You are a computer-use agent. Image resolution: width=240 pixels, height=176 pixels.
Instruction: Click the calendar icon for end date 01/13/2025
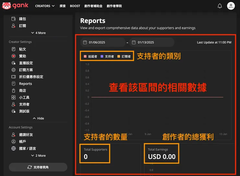click(134, 42)
